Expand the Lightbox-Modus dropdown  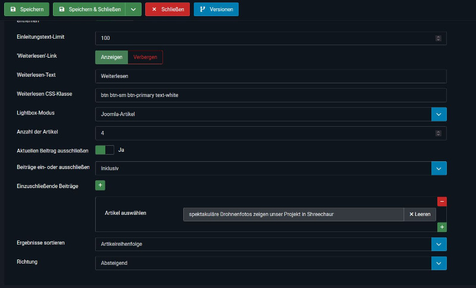point(439,114)
